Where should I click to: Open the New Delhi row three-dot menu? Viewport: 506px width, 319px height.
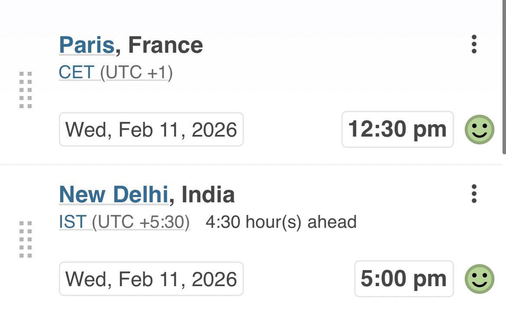pyautogui.click(x=474, y=194)
